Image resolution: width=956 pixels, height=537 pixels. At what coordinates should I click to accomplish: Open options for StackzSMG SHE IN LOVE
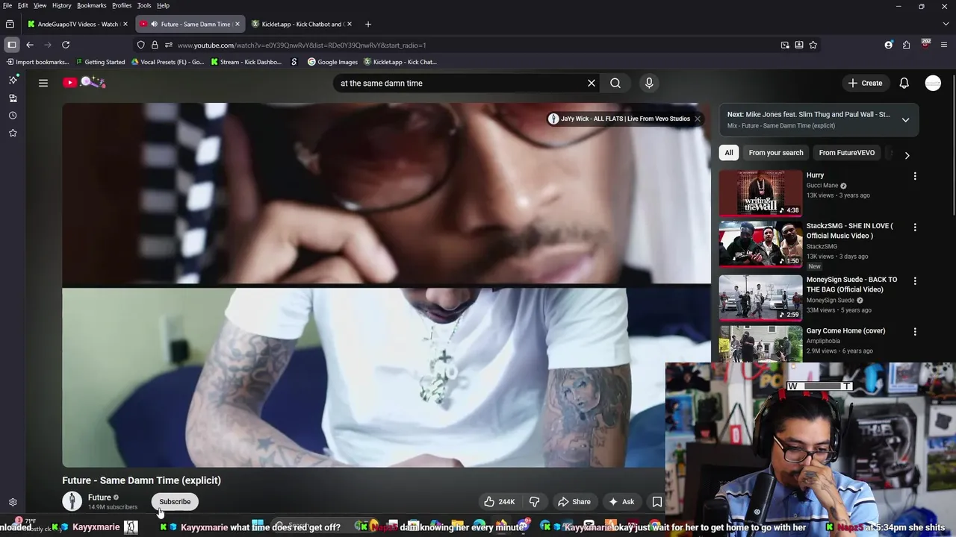point(915,227)
